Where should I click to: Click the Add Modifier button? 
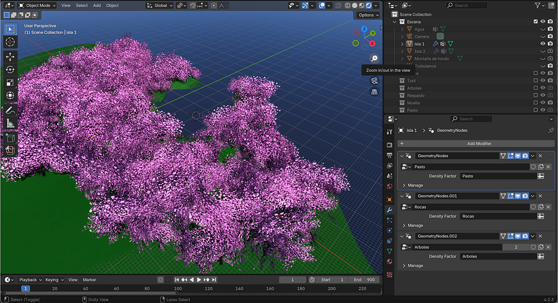(x=476, y=143)
